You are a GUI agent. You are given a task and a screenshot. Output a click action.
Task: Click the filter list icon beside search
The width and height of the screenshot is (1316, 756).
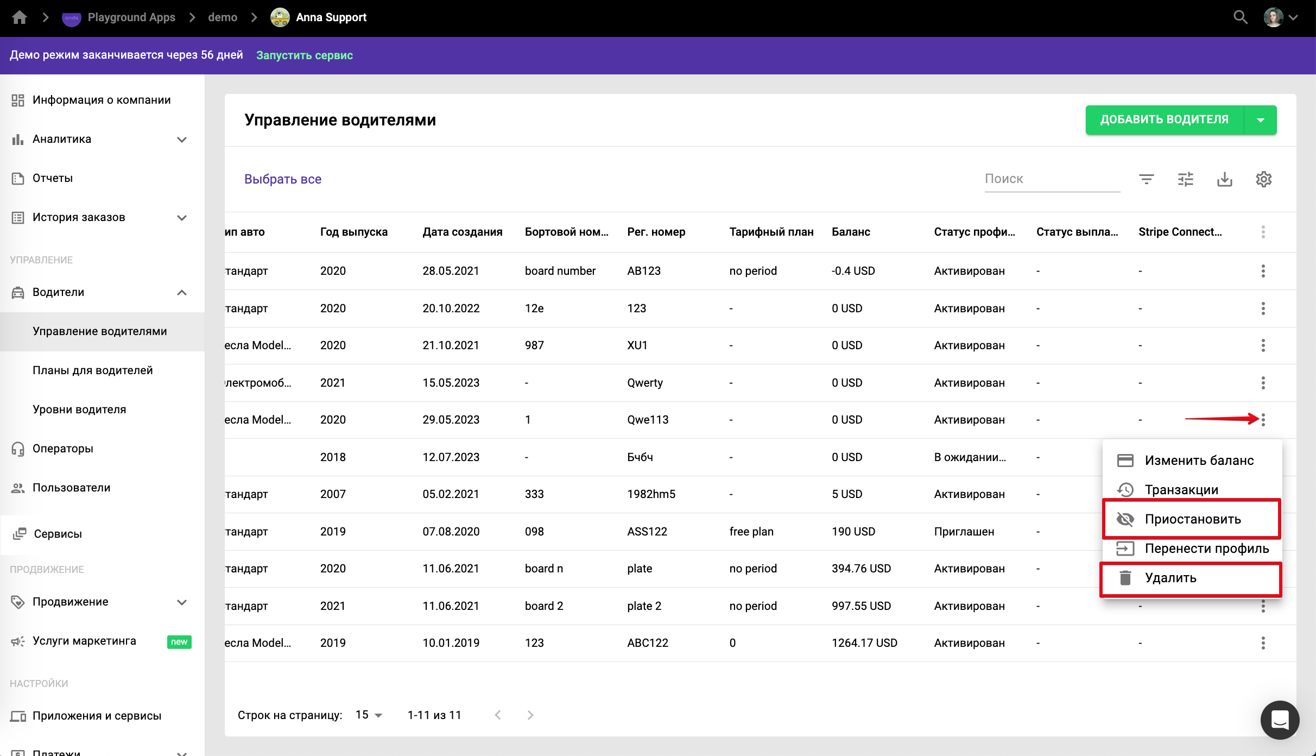tap(1146, 179)
